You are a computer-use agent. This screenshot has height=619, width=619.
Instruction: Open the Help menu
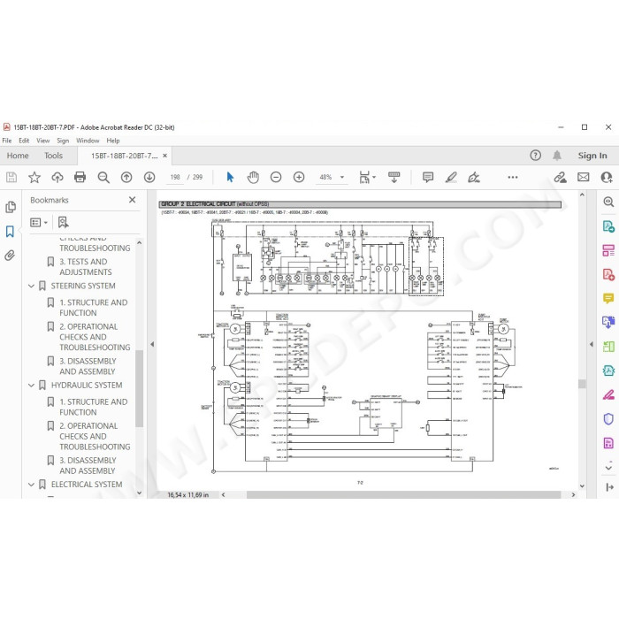(x=113, y=141)
